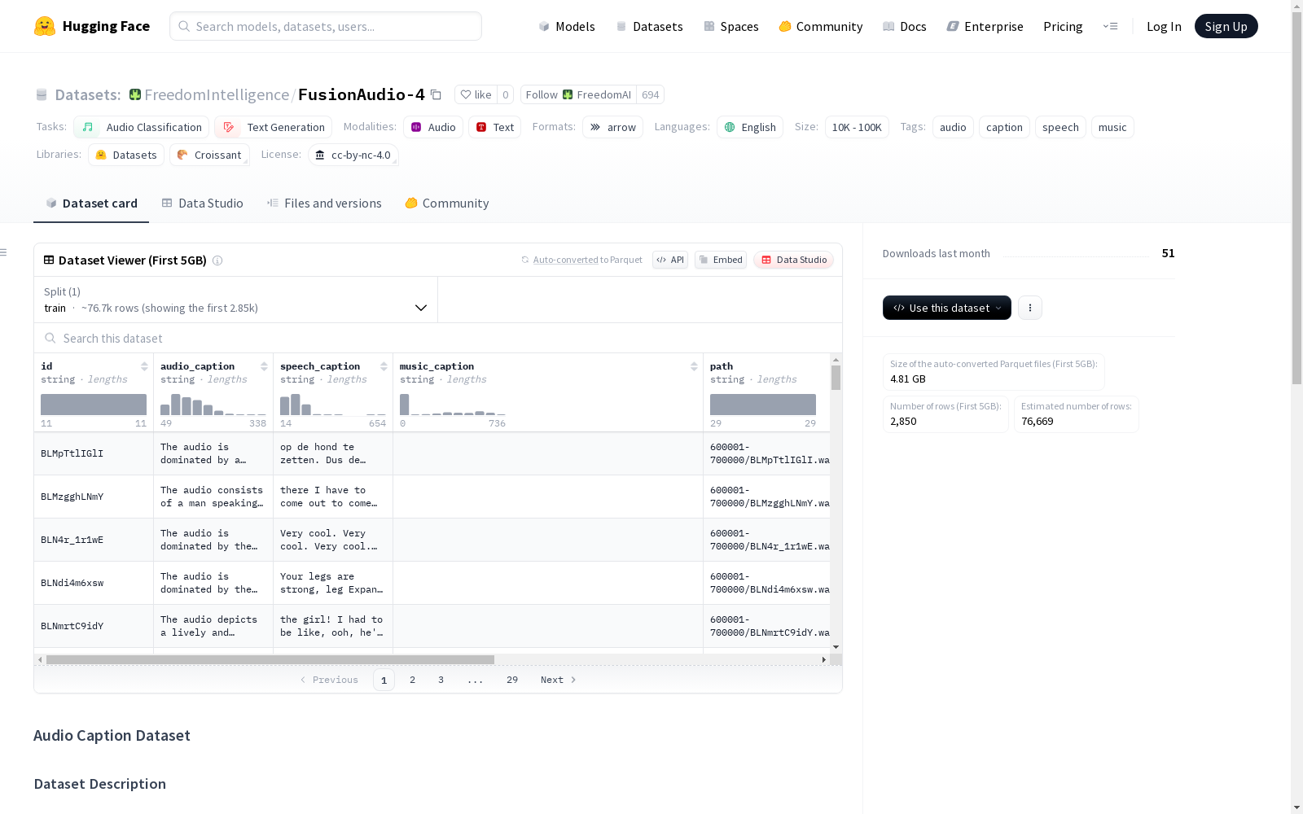Go to Datasets in top navigation
This screenshot has height=814, width=1303.
649,26
